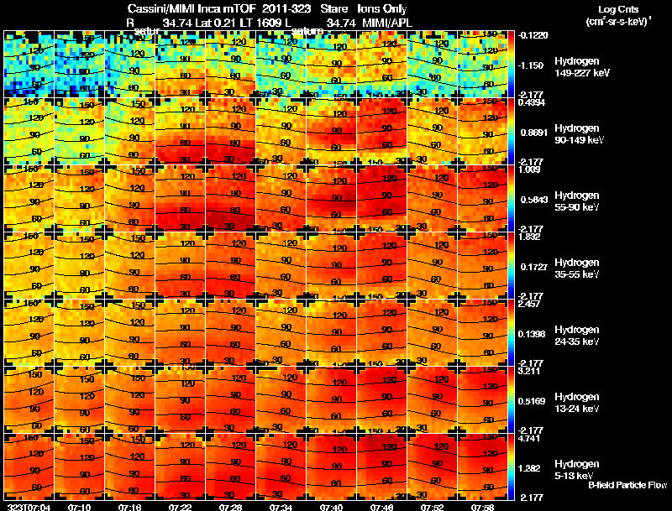Click the Ions Only header text
Viewport: 672px width, 511px height.
click(x=382, y=9)
